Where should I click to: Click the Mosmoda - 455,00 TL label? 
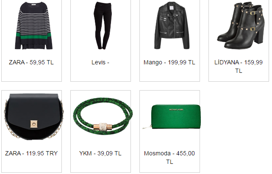pos(169,157)
